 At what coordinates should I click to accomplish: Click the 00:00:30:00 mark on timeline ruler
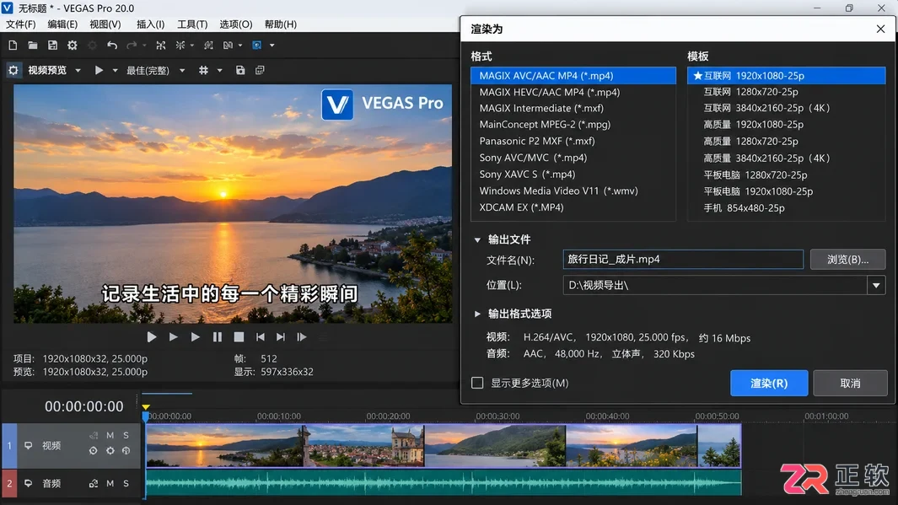point(497,416)
